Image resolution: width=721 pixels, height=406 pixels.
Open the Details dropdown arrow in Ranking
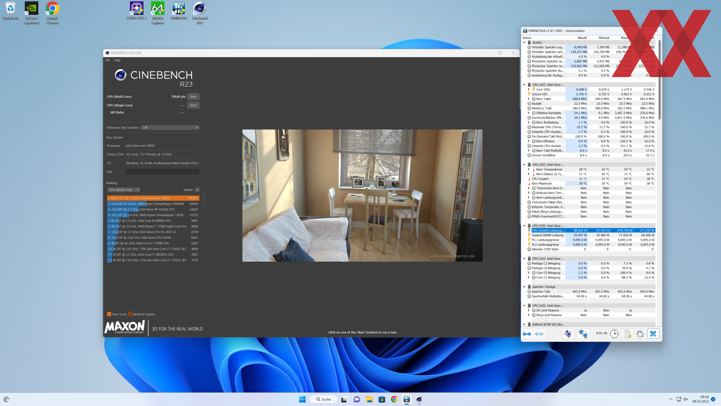pyautogui.click(x=197, y=190)
